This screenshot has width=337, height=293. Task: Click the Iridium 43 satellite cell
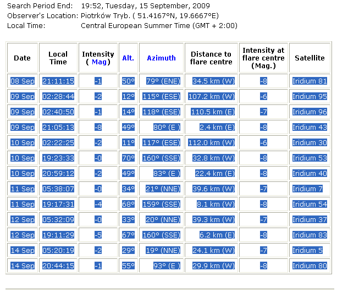[310, 128]
